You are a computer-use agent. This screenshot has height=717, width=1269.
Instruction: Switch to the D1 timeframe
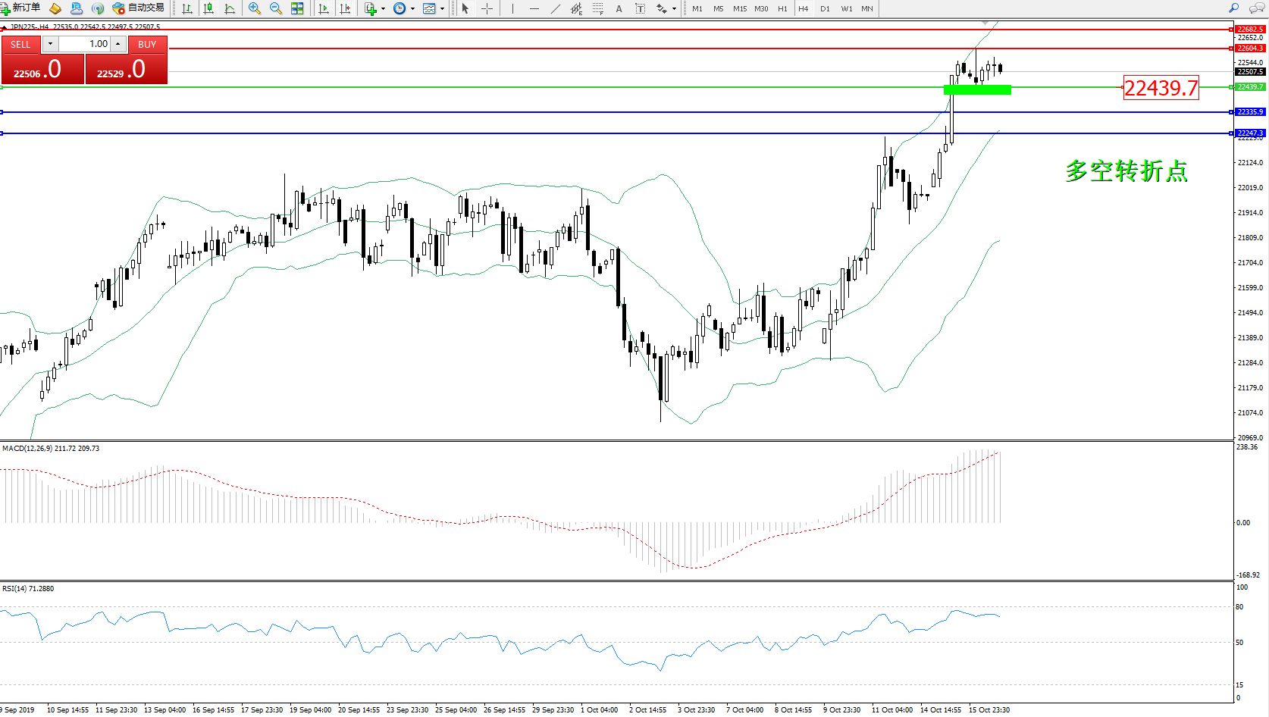click(825, 9)
